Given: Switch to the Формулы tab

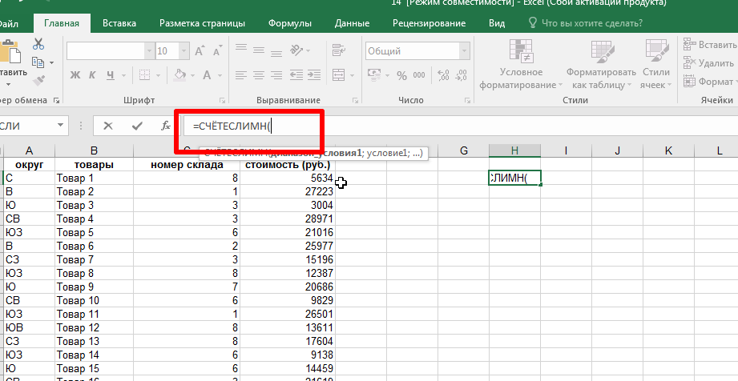Looking at the screenshot, I should (290, 23).
